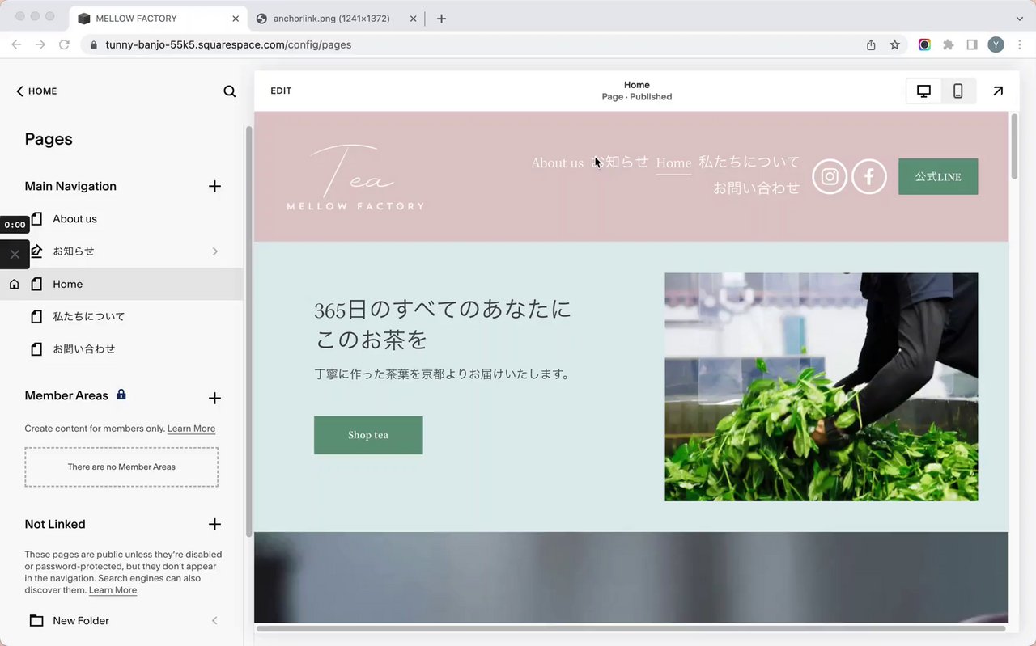Bookmark this page with the star icon

click(x=895, y=44)
